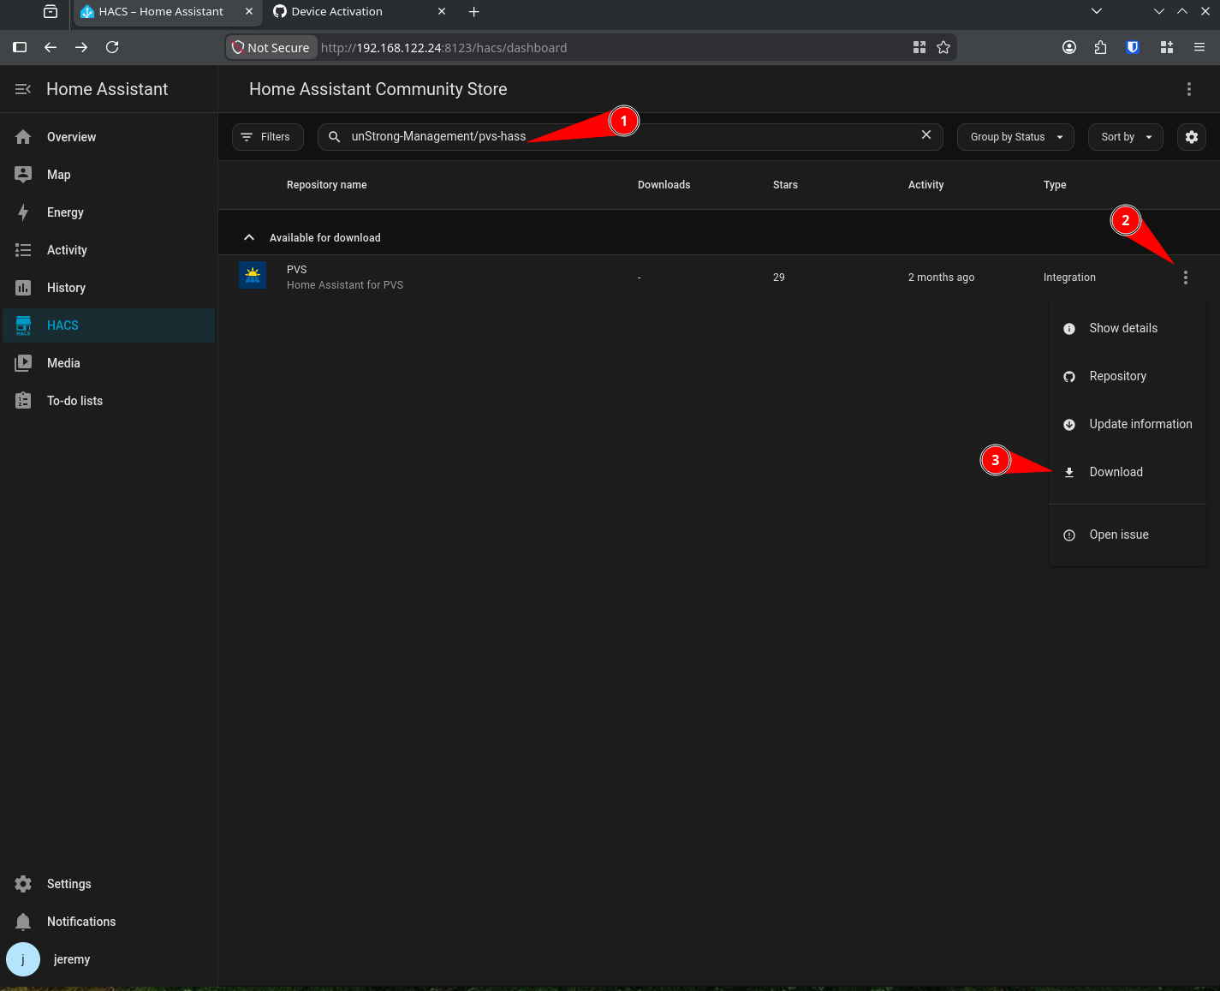Open the Group by Status dropdown
The image size is (1220, 991).
click(1015, 137)
